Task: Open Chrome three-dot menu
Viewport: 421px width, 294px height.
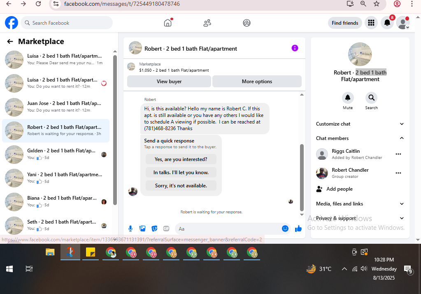Action: point(412,4)
